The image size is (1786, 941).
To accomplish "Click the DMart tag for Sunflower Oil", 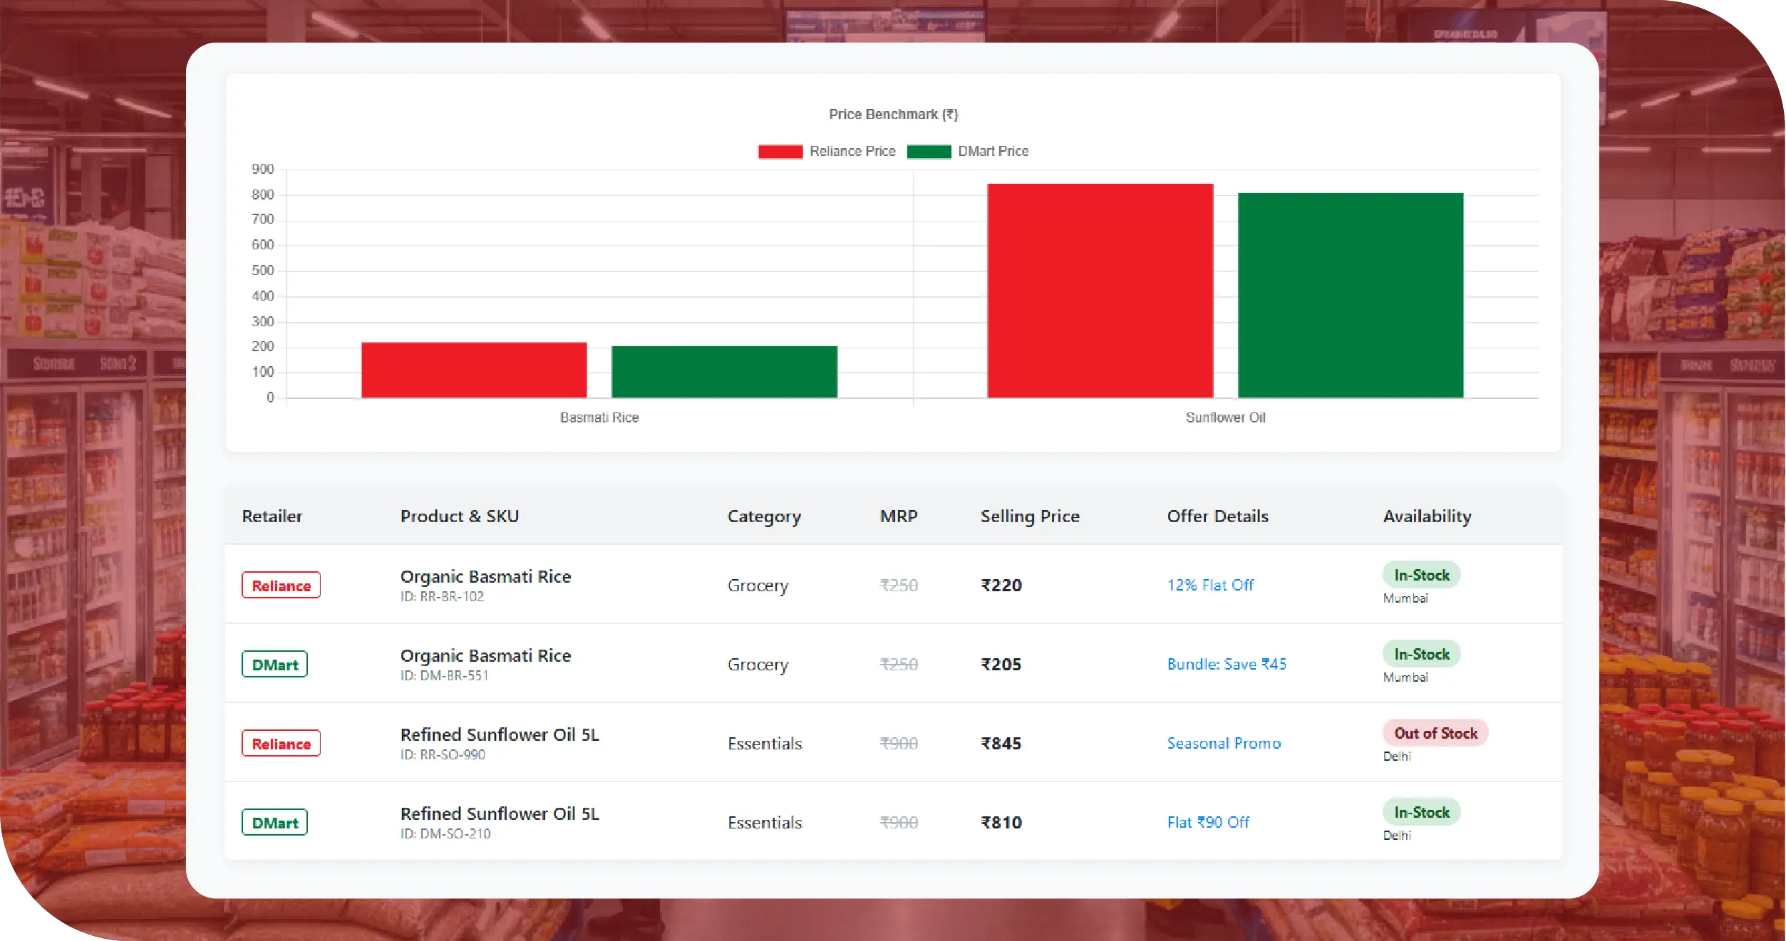I will (274, 823).
